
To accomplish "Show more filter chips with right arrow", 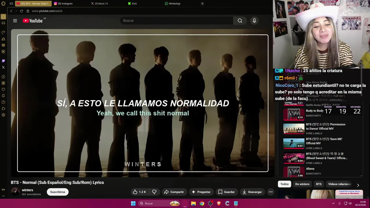I will point(358,185).
